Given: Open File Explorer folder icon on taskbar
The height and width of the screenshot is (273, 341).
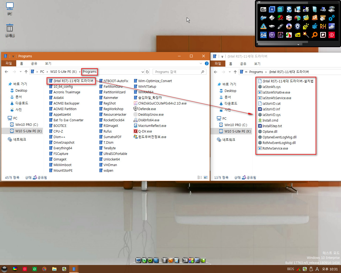Looking at the screenshot, I should [x=54, y=269].
